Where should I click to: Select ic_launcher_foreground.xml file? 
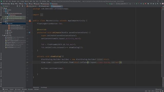(15, 29)
